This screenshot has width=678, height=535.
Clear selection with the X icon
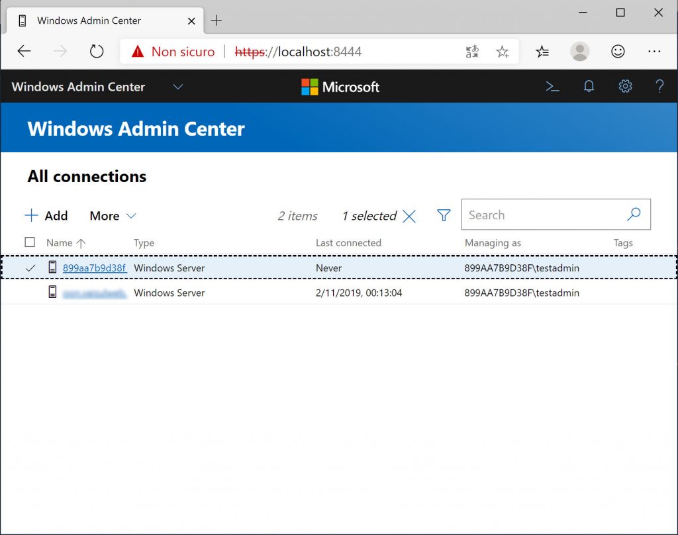click(409, 216)
